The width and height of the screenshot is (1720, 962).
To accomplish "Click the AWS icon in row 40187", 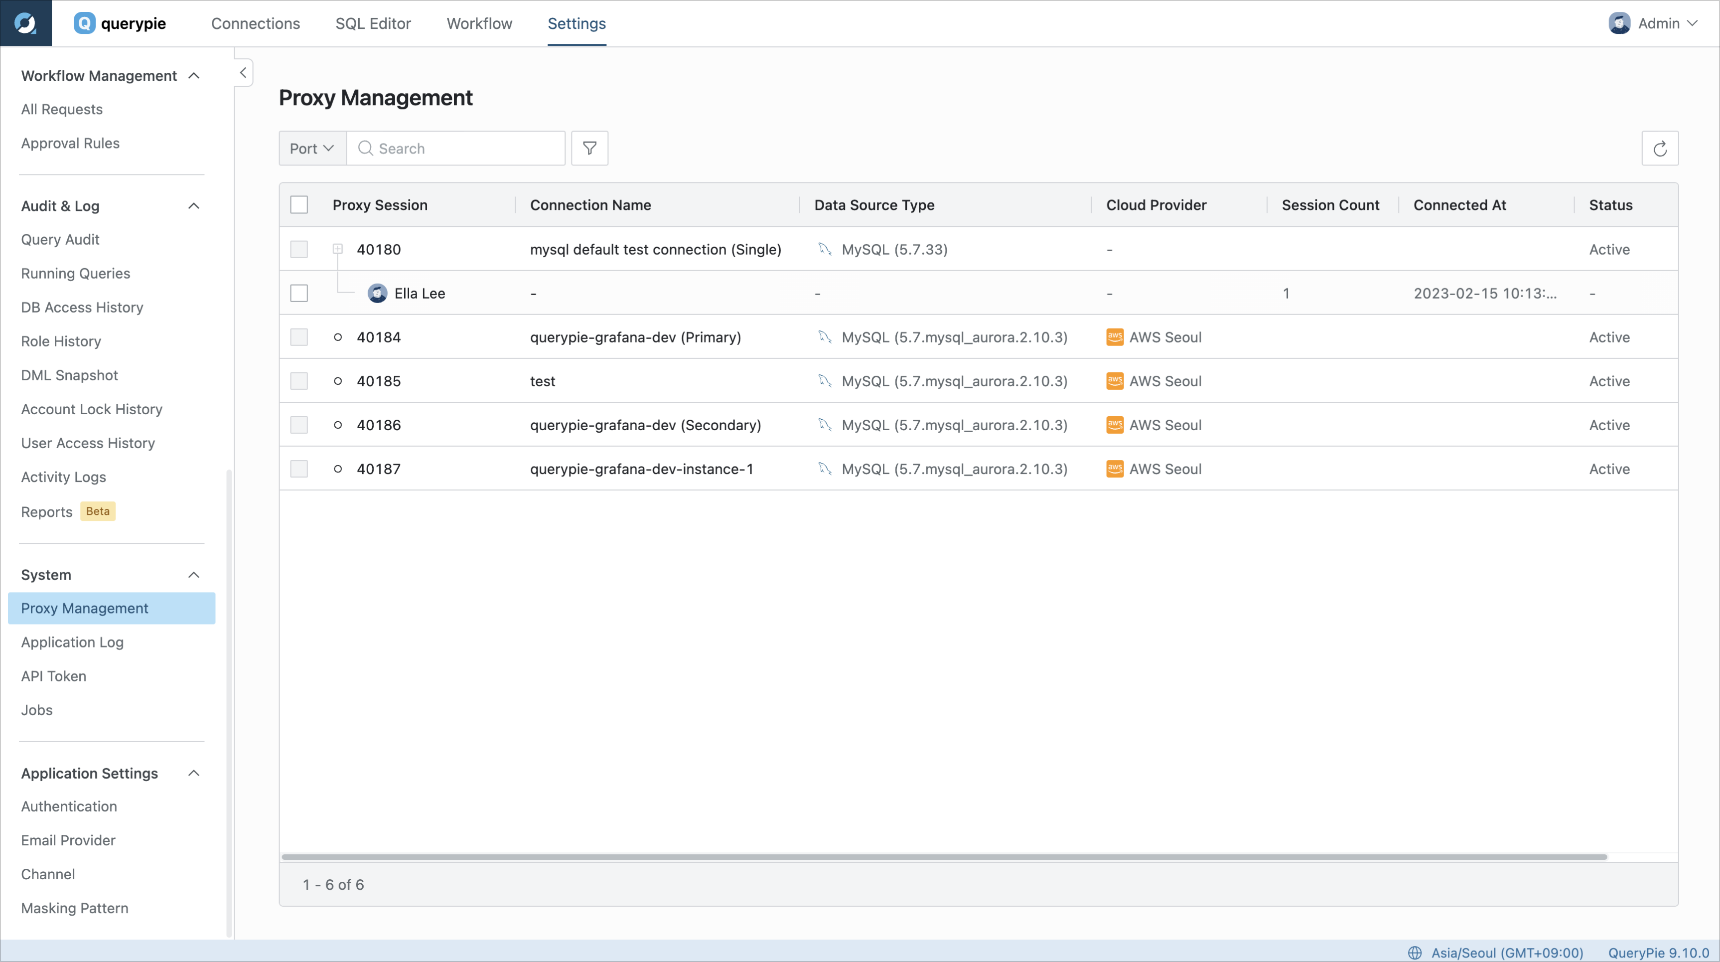I will (x=1115, y=469).
